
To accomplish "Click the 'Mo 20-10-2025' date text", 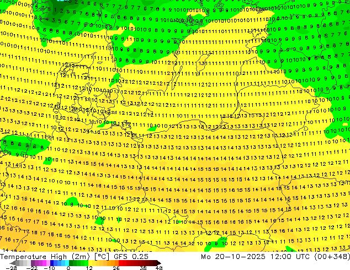I will pyautogui.click(x=234, y=257).
